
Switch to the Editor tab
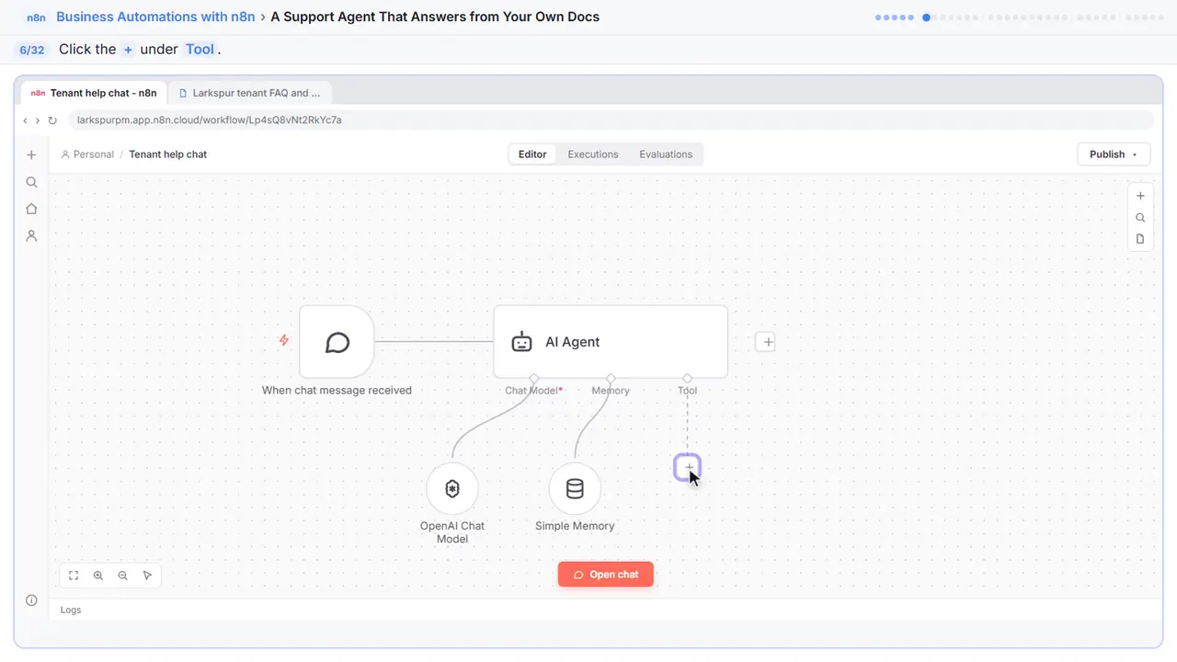pos(532,154)
